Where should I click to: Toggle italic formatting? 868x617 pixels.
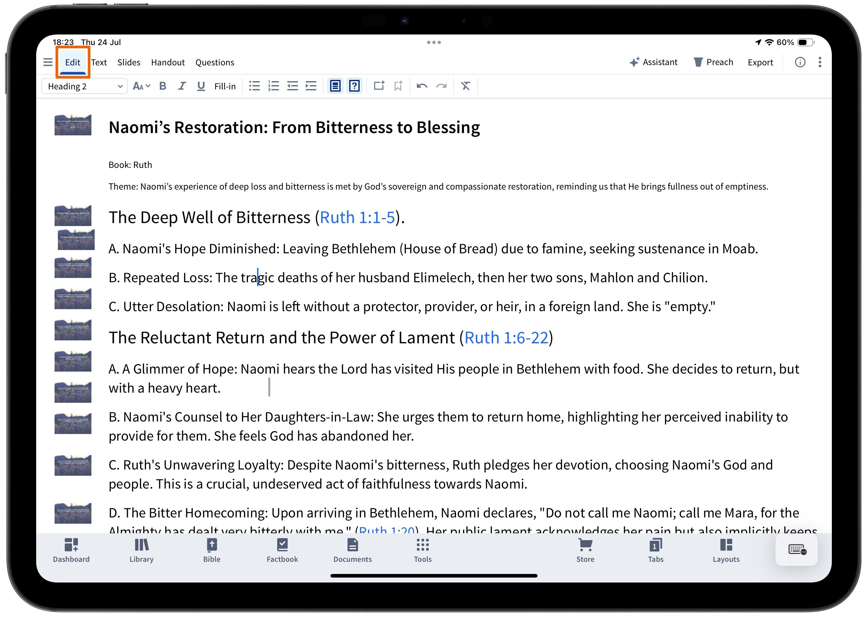coord(182,86)
